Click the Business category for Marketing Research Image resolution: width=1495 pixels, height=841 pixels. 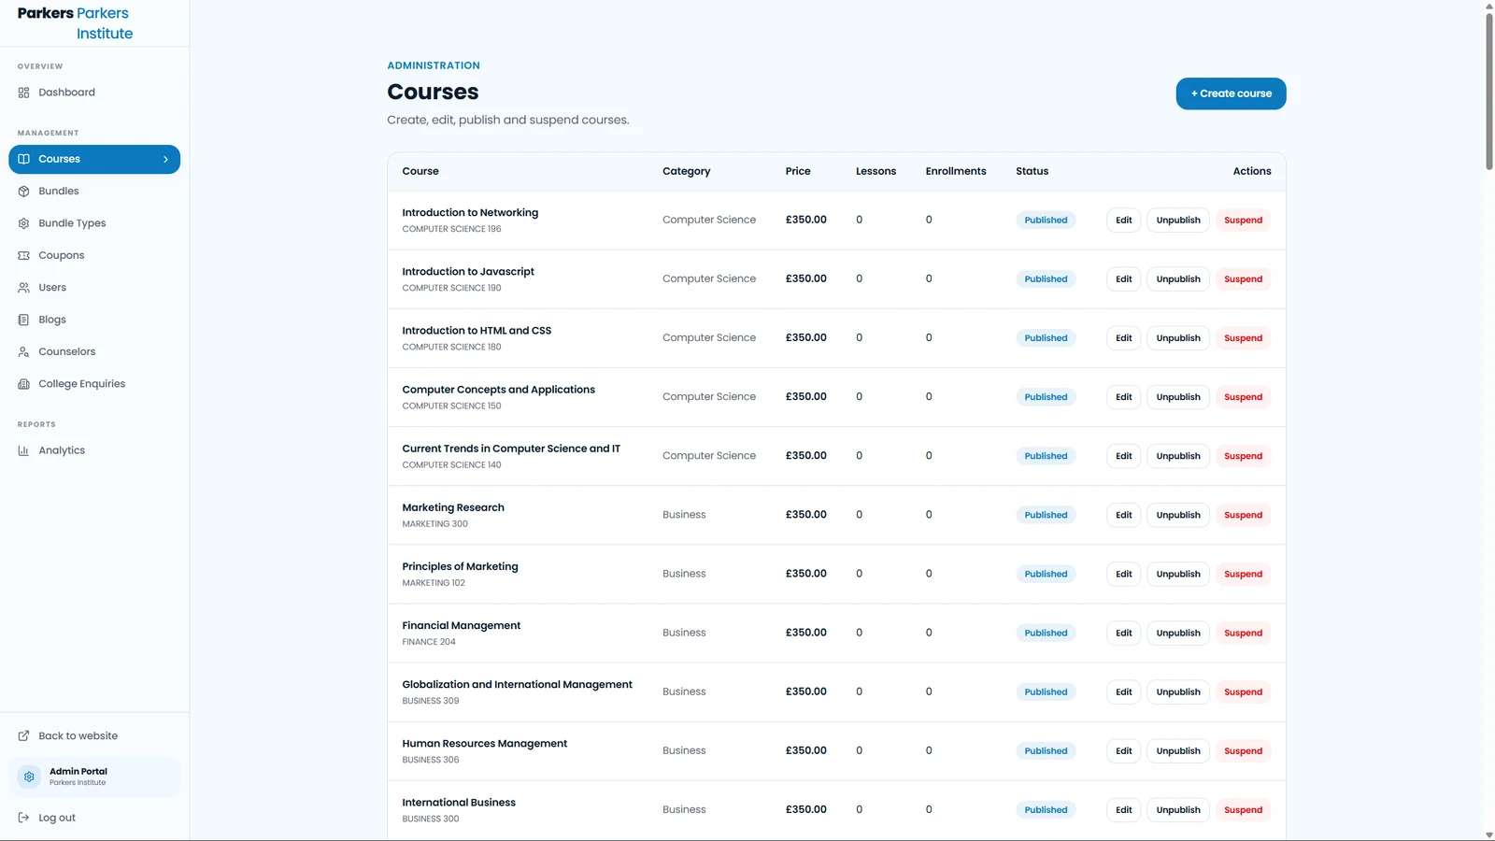pyautogui.click(x=684, y=515)
